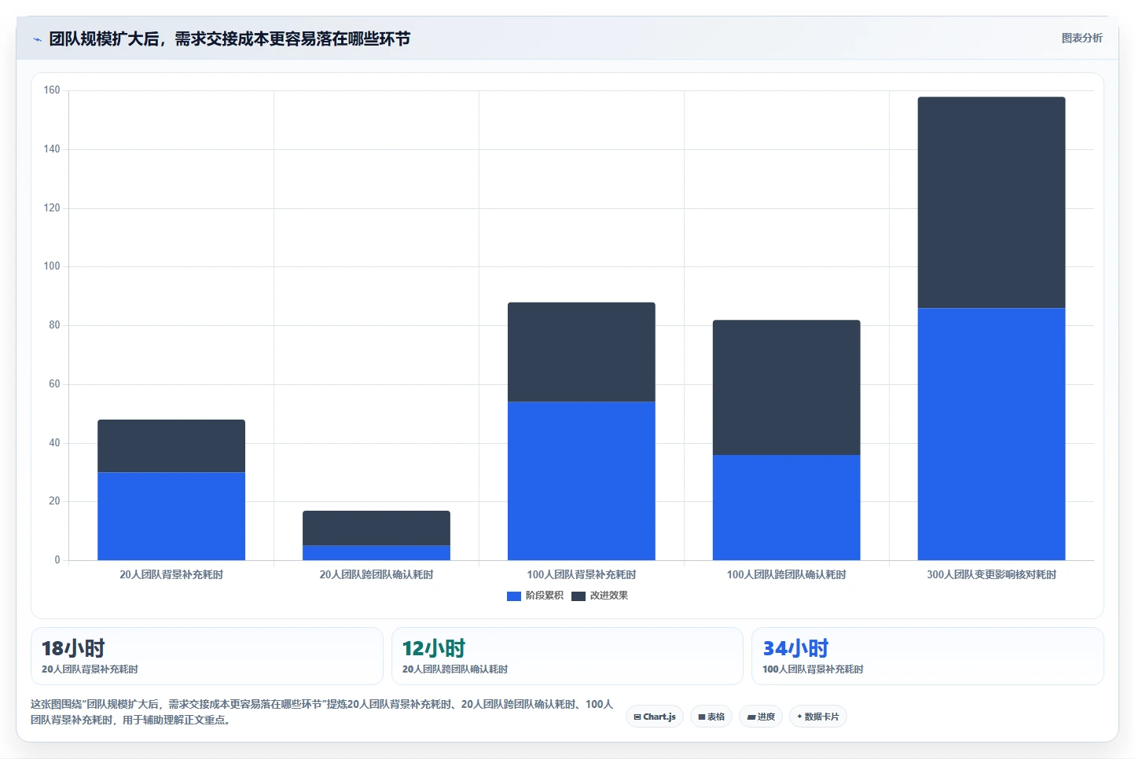Click the caption under the 12小时 card

coord(455,669)
